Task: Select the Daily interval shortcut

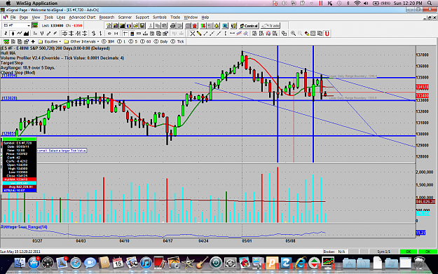Action: [160, 41]
